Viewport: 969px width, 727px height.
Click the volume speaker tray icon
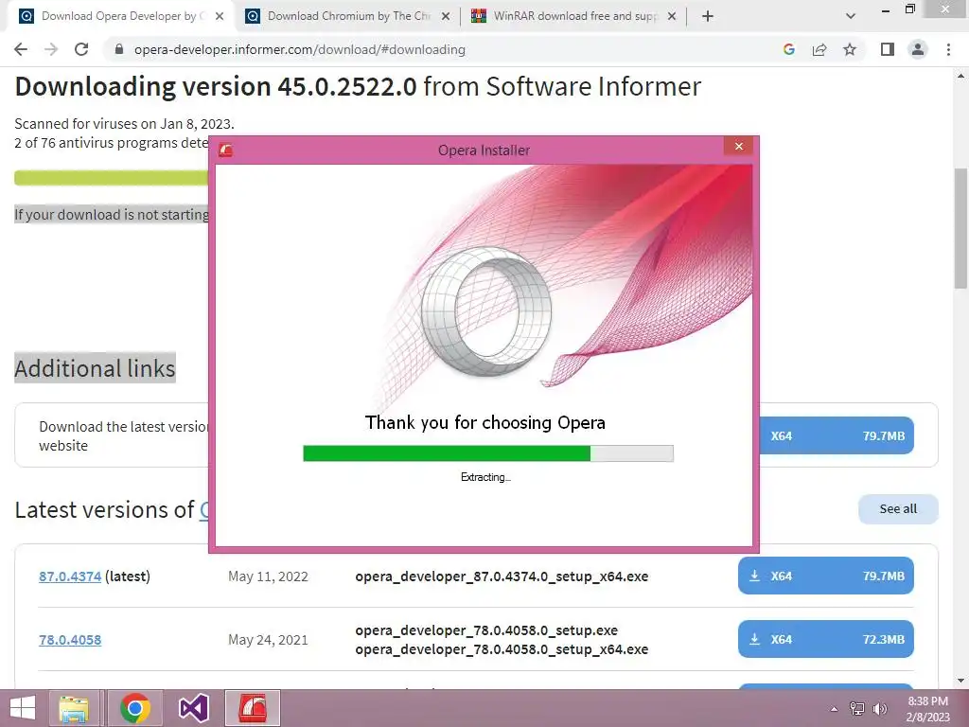[880, 709]
